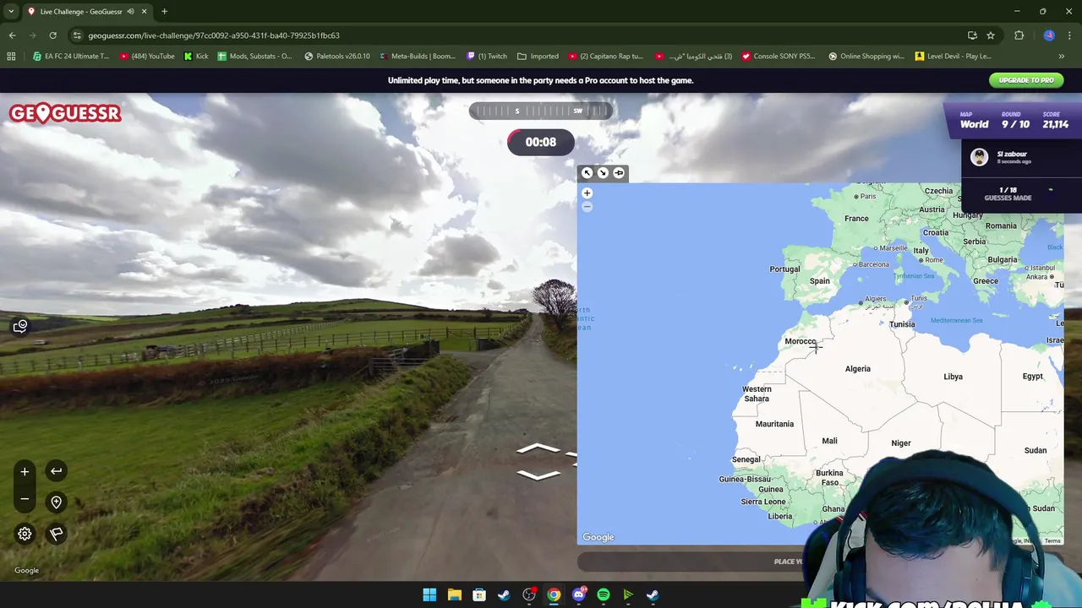Image resolution: width=1082 pixels, height=608 pixels.
Task: Move forward with the upper road arrow
Action: (x=538, y=449)
